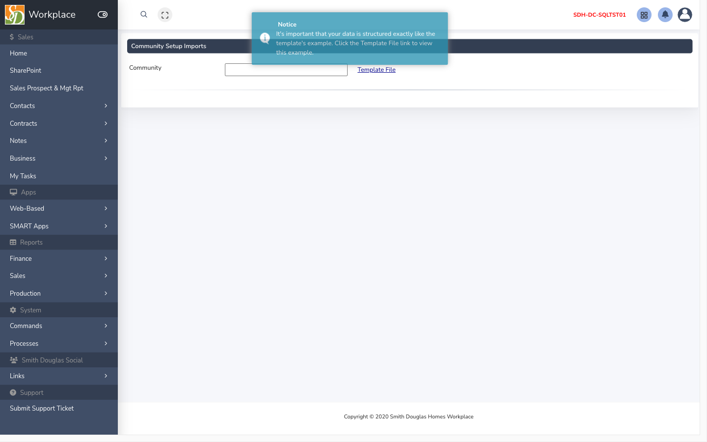Expand the Contacts chevron

pos(106,106)
